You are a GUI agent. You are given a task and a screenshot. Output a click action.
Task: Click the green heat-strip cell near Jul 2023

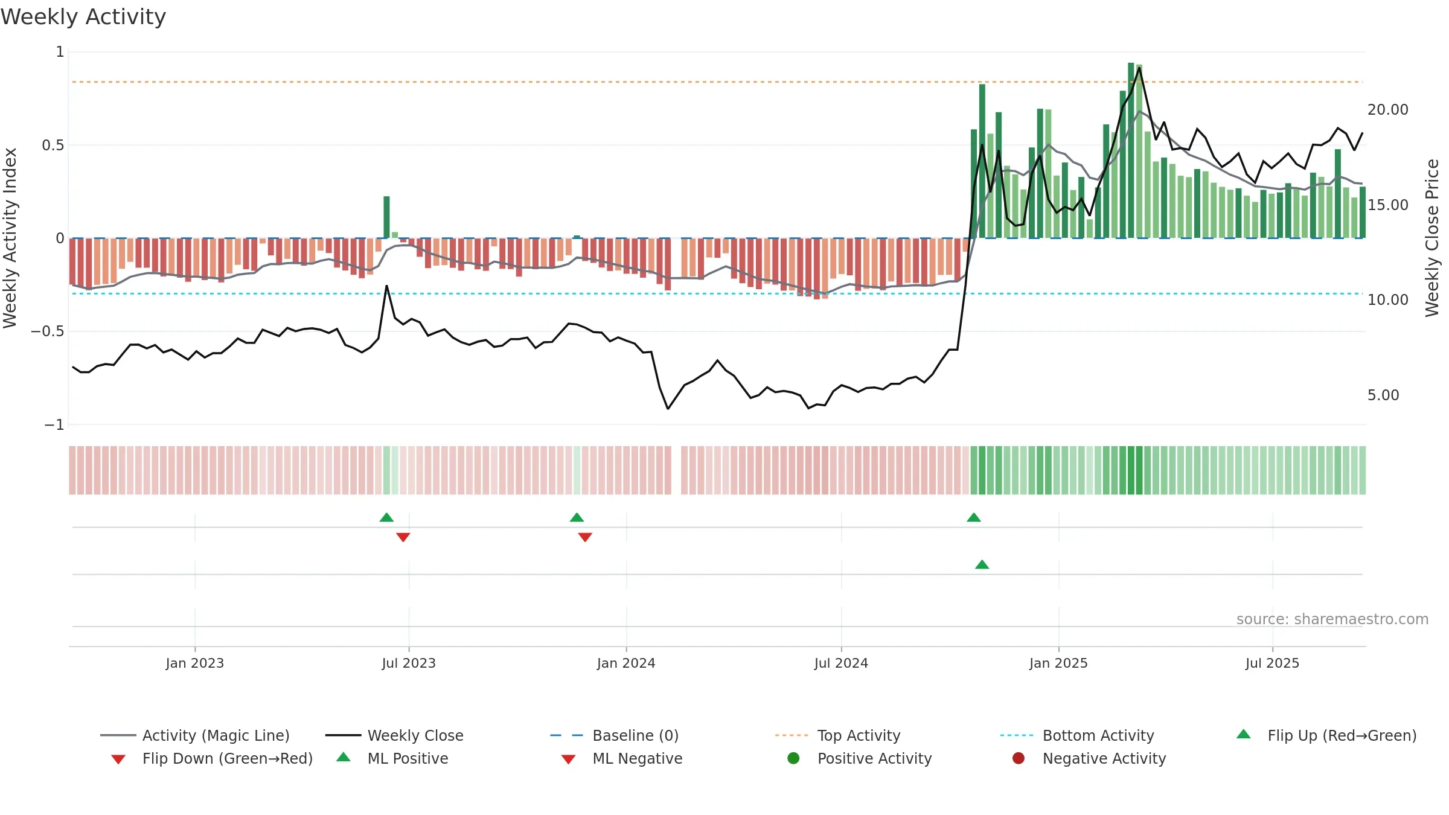coord(386,470)
